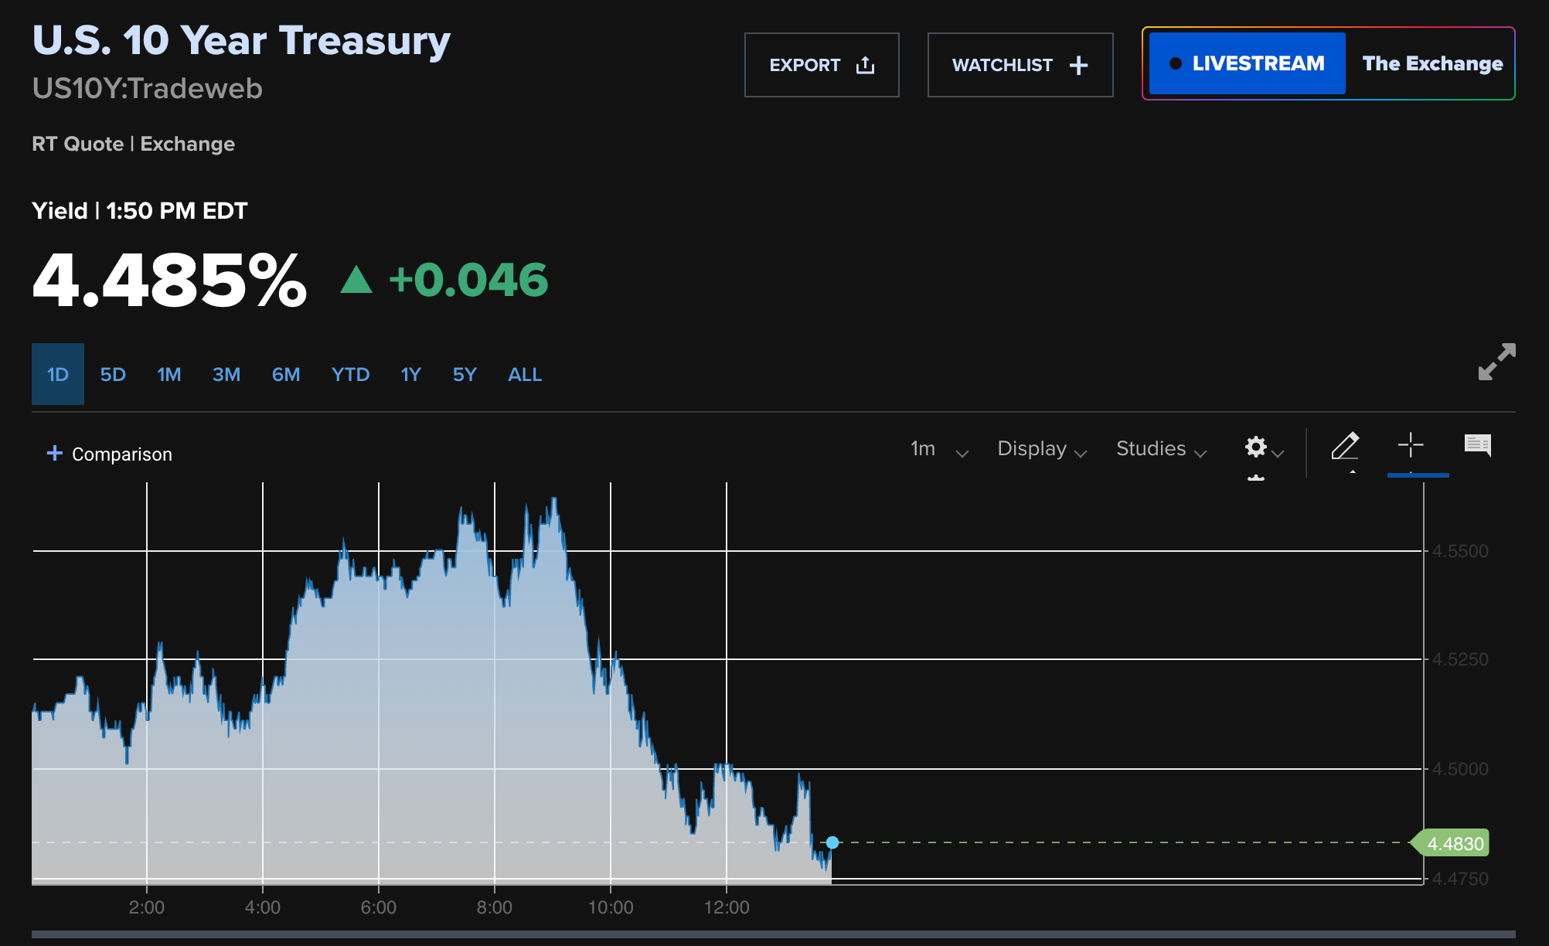Open chart settings gear icon
The image size is (1549, 946).
(x=1256, y=447)
